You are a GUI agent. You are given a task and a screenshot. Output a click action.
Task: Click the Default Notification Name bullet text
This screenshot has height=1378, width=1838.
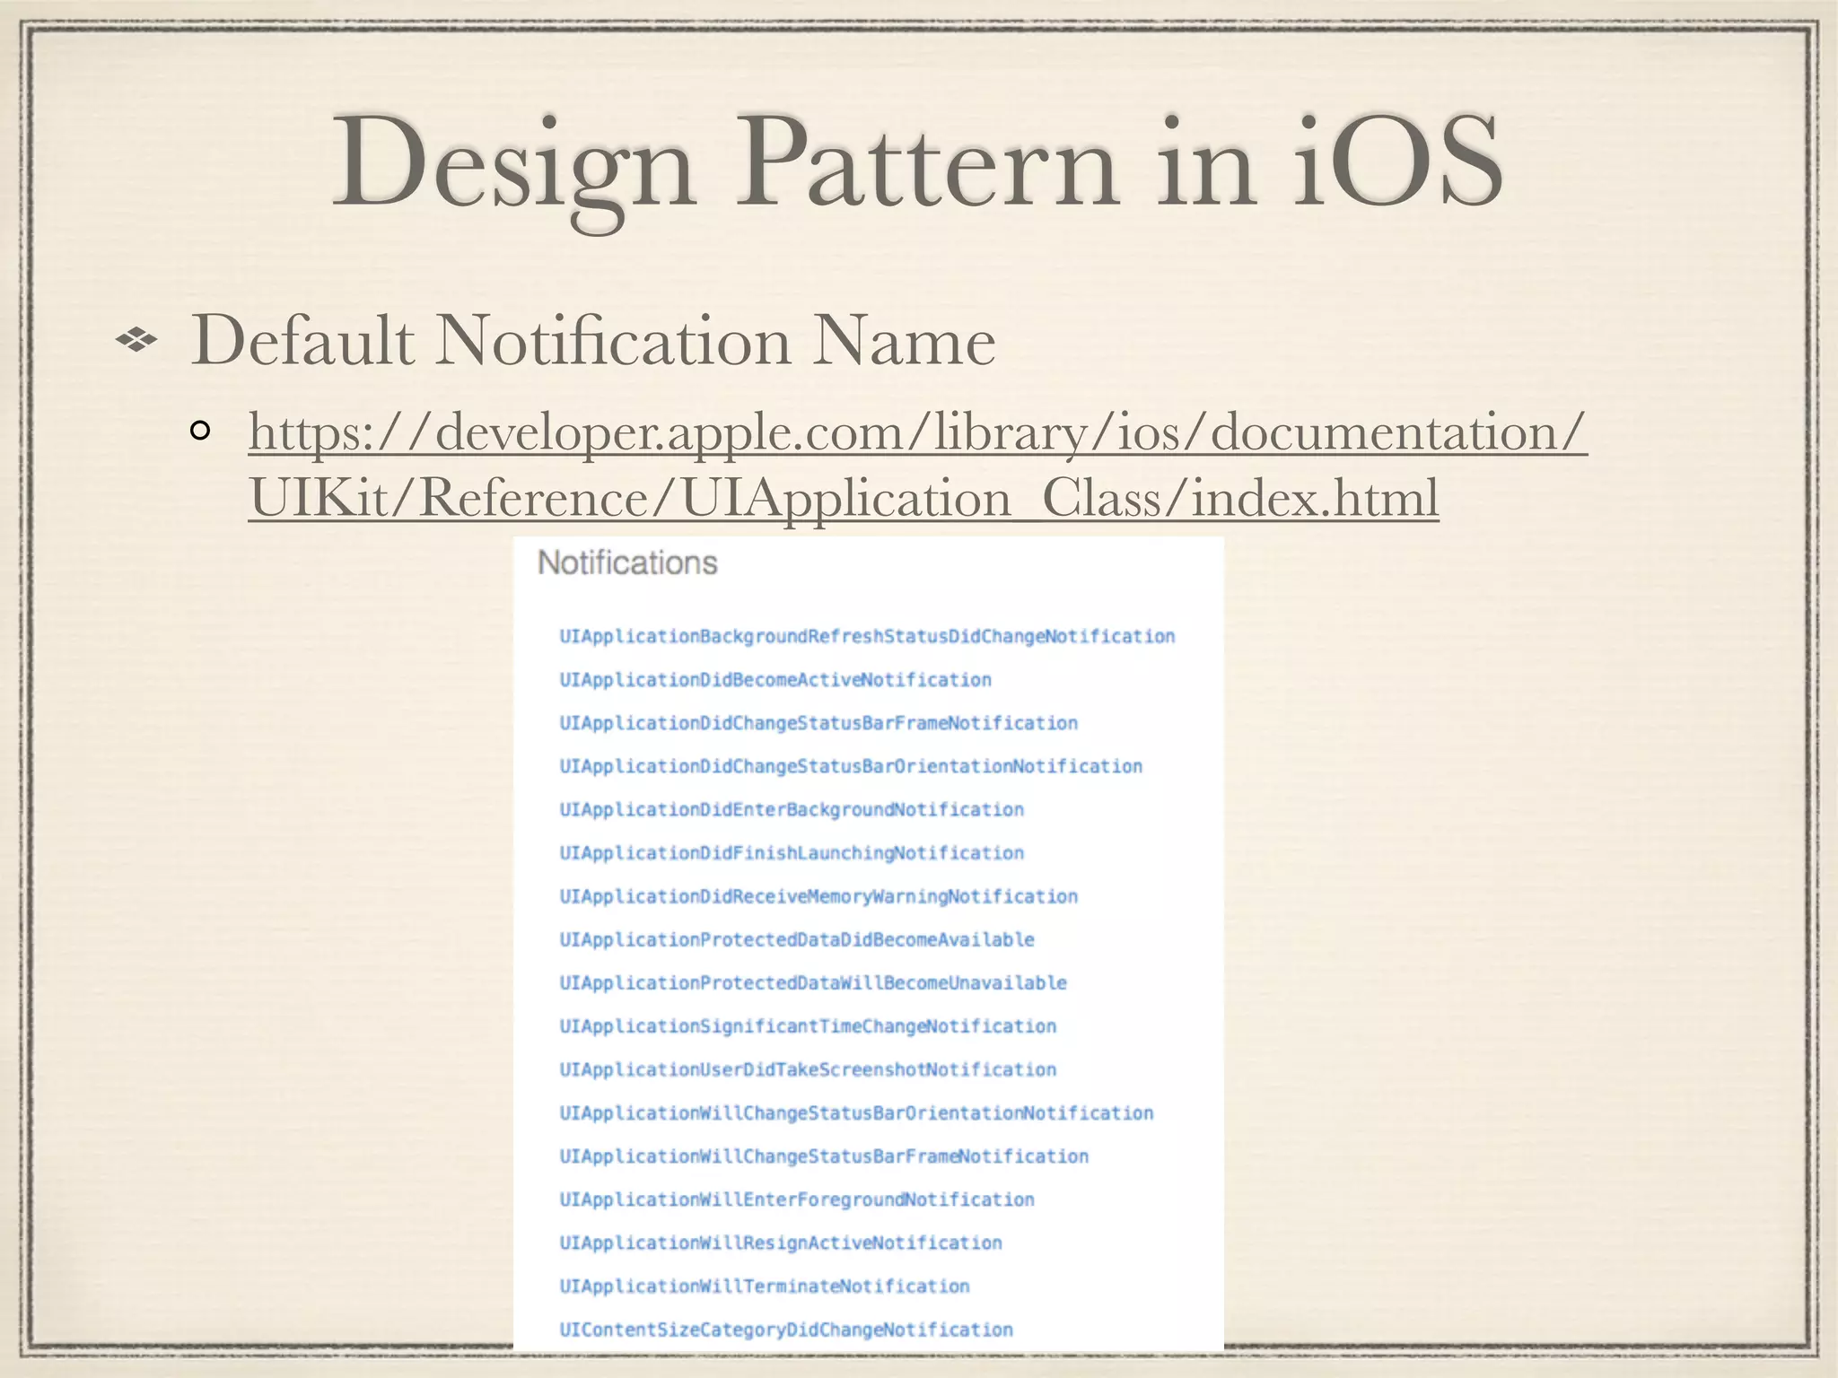(x=593, y=341)
